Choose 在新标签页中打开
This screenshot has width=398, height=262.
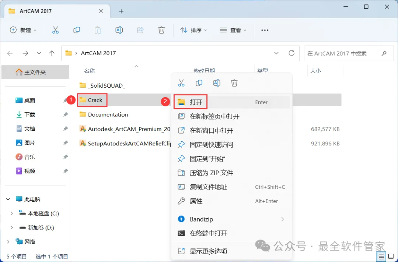pyautogui.click(x=232, y=116)
